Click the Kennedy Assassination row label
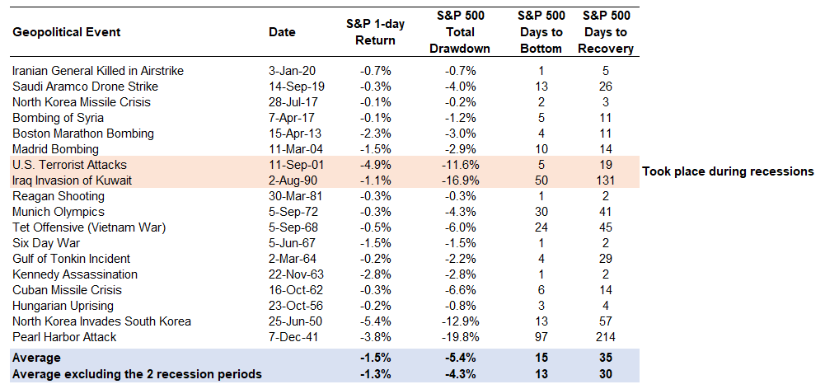Viewport: 825px width, 389px height. [x=74, y=274]
